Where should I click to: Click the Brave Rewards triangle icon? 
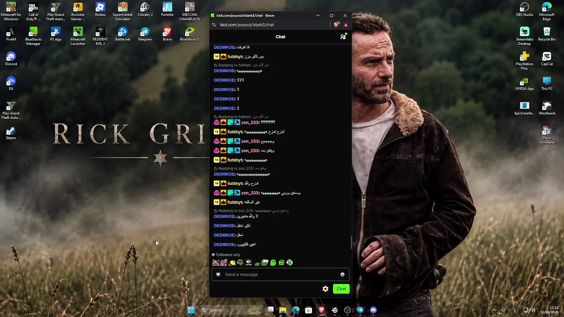345,25
